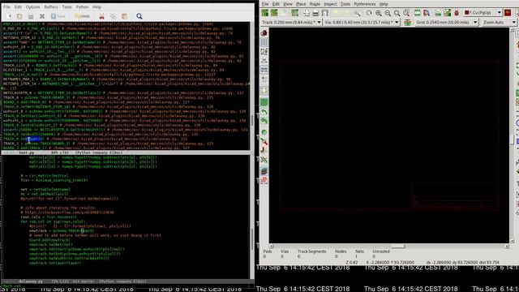Viewport: 519px width, 292px height.
Task: Click the Cut scissors icon in Emacs
Action: point(101,16)
